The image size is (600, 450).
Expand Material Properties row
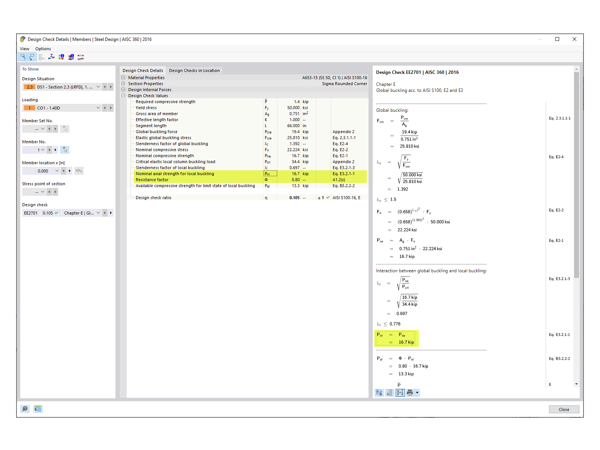click(x=123, y=78)
